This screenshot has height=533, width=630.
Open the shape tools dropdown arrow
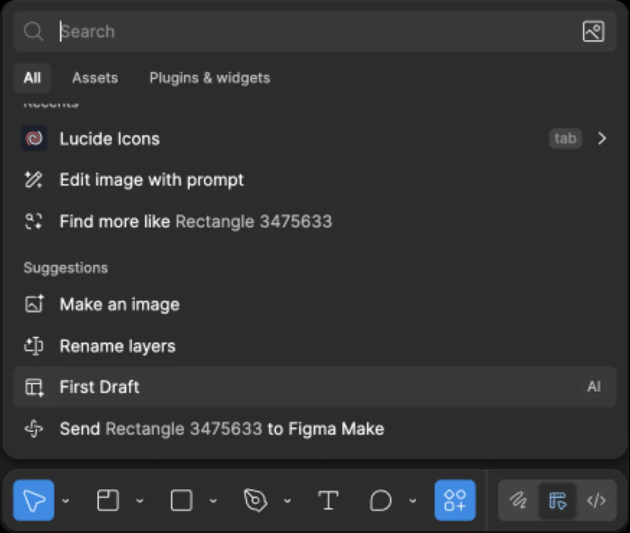pyautogui.click(x=213, y=500)
